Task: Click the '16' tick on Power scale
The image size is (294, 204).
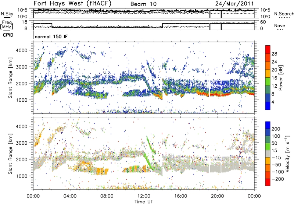Action: [x=274, y=78]
